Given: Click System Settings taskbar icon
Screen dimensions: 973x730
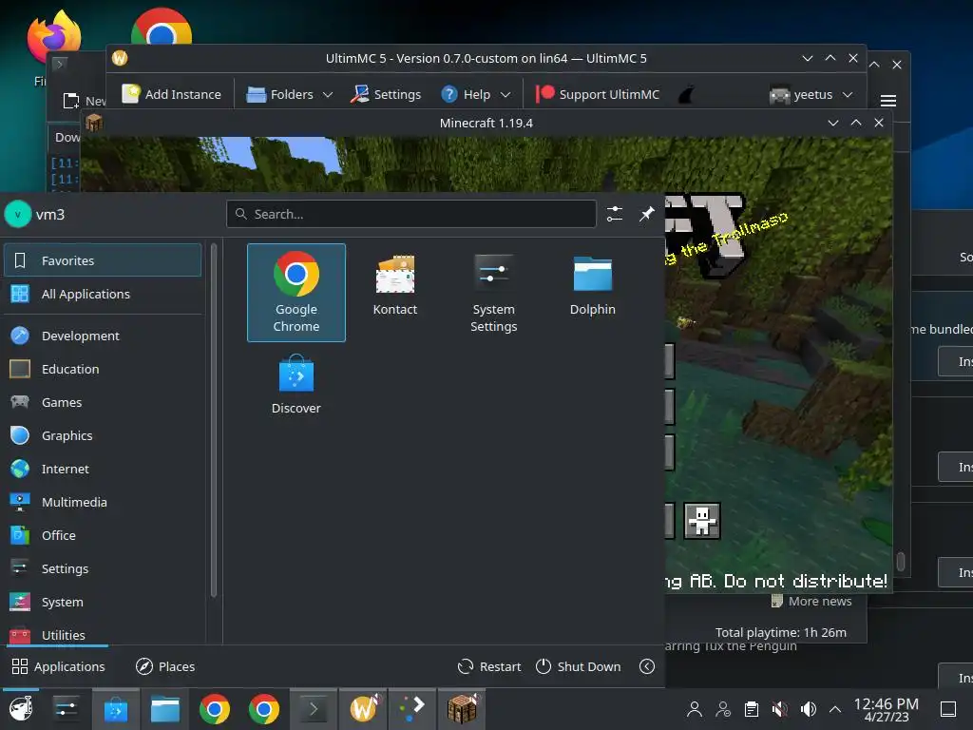Looking at the screenshot, I should click(x=66, y=709).
